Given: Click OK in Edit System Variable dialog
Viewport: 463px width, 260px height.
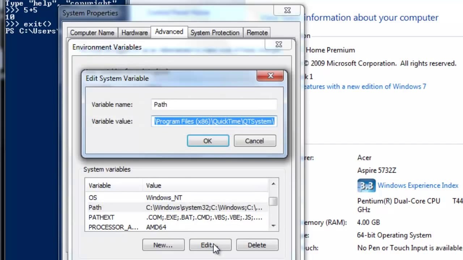Looking at the screenshot, I should click(208, 141).
